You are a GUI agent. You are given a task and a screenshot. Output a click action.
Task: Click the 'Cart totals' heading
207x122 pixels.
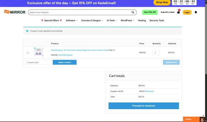coord(117,76)
